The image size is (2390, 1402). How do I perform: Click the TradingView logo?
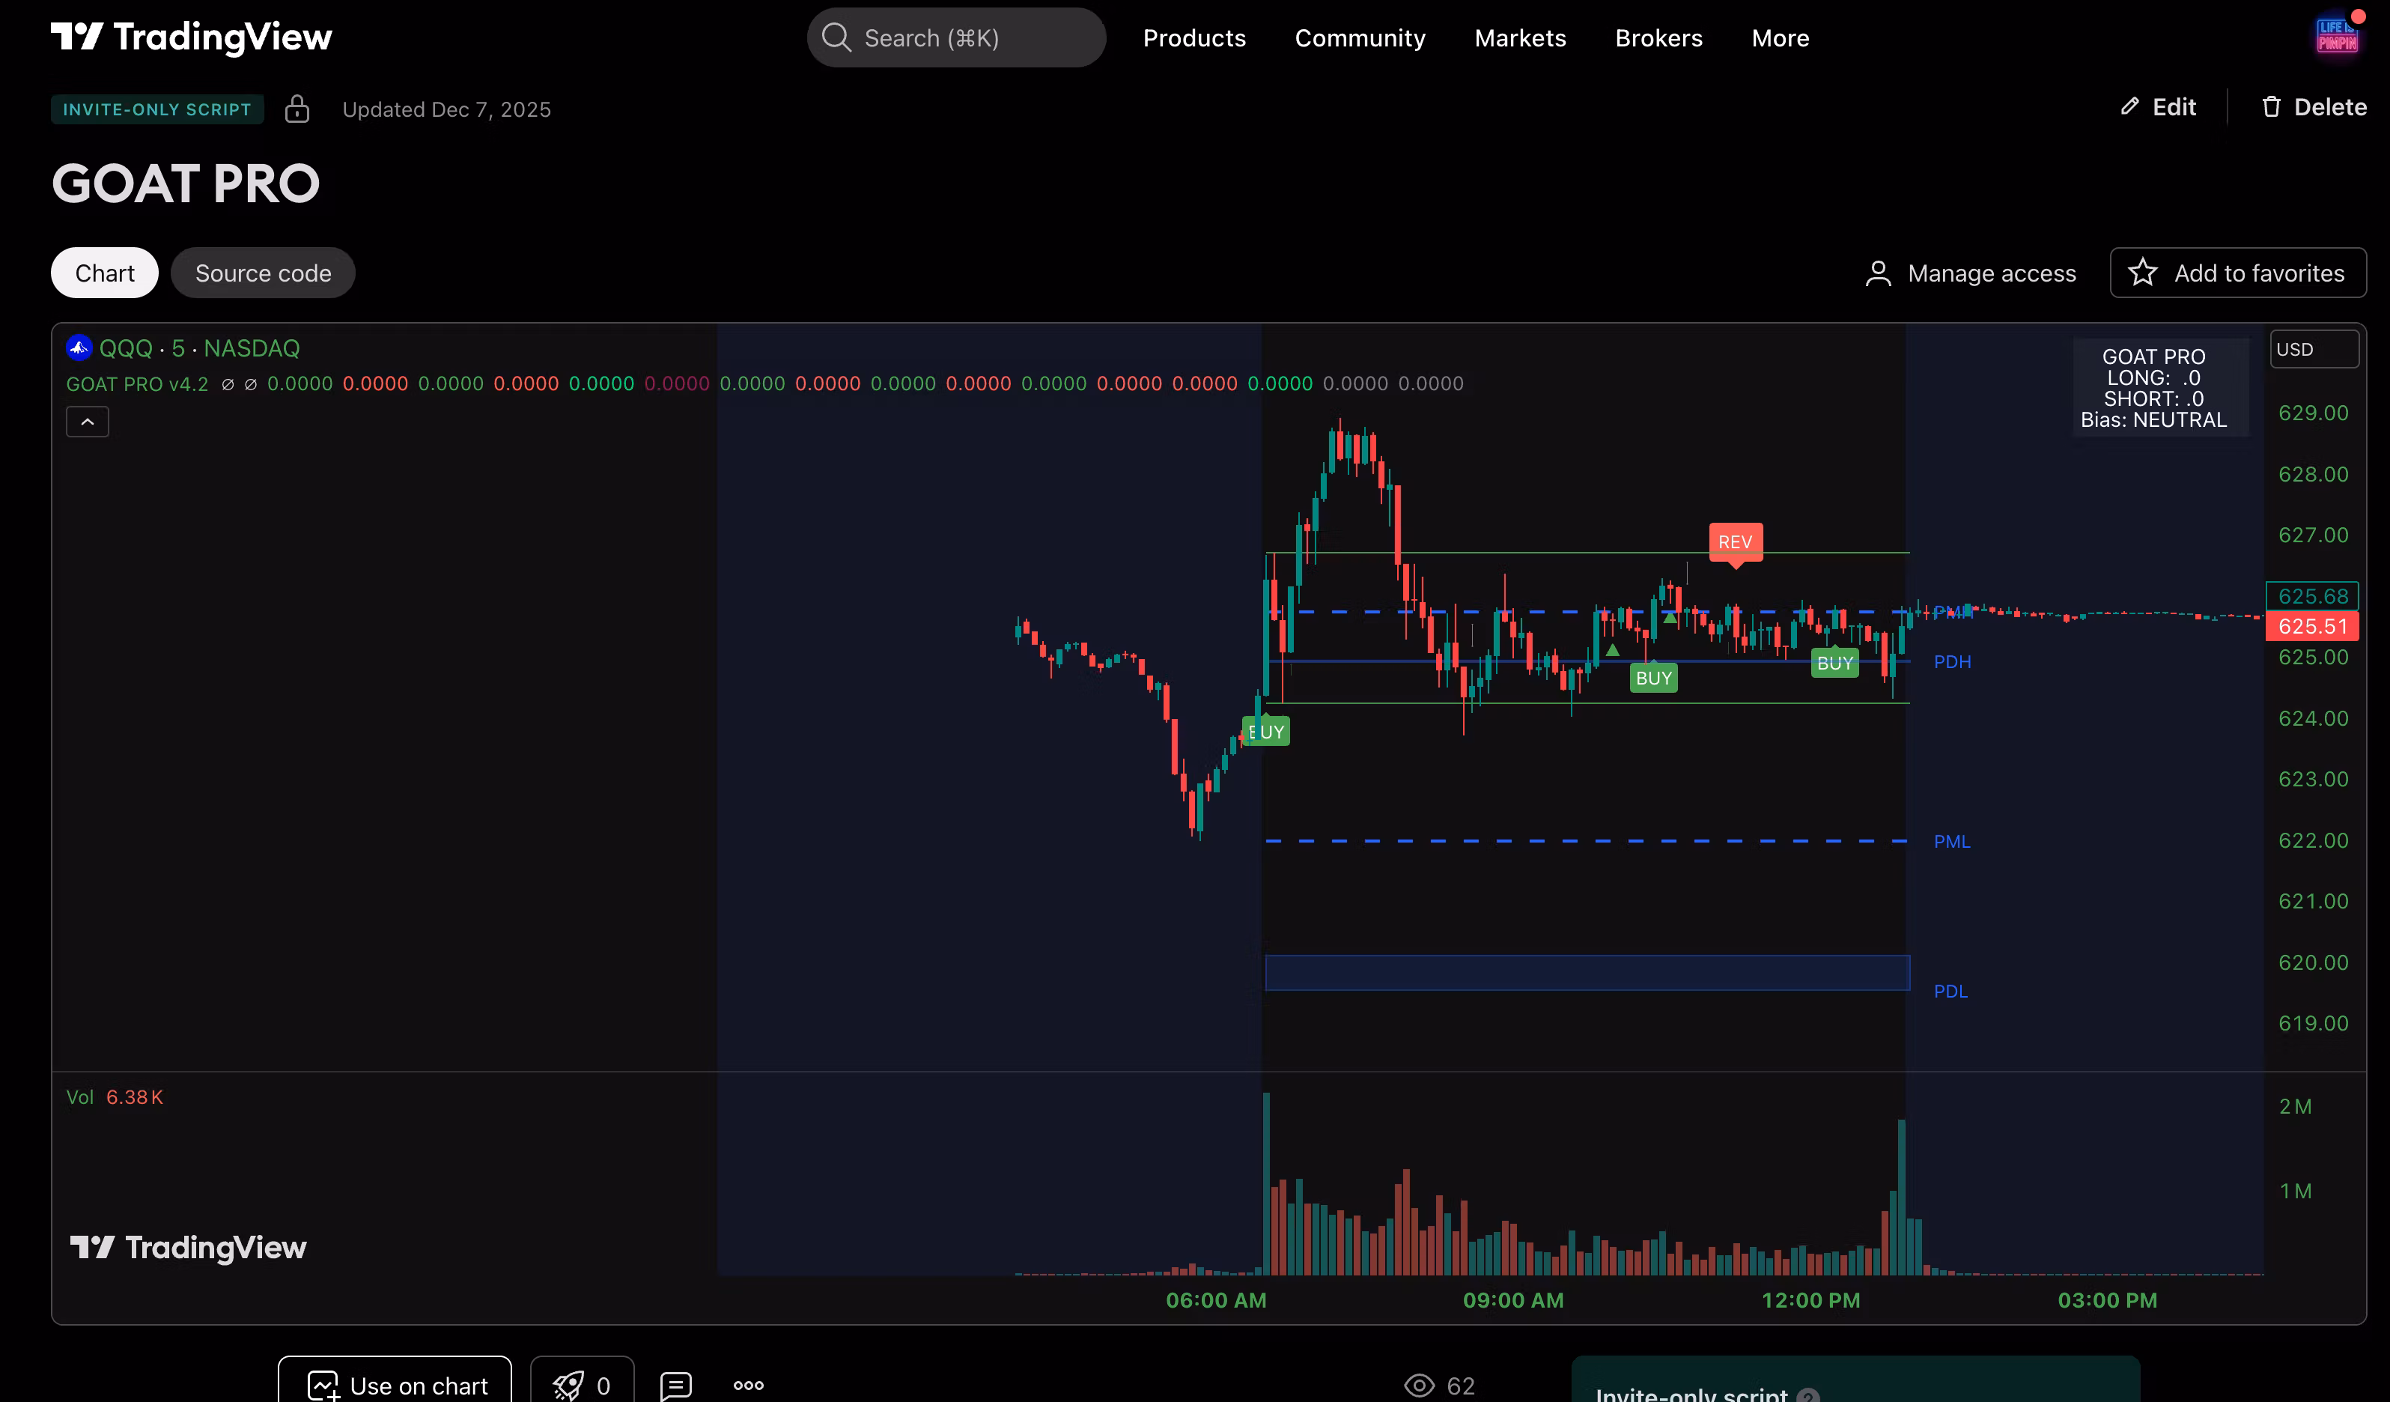coord(191,37)
